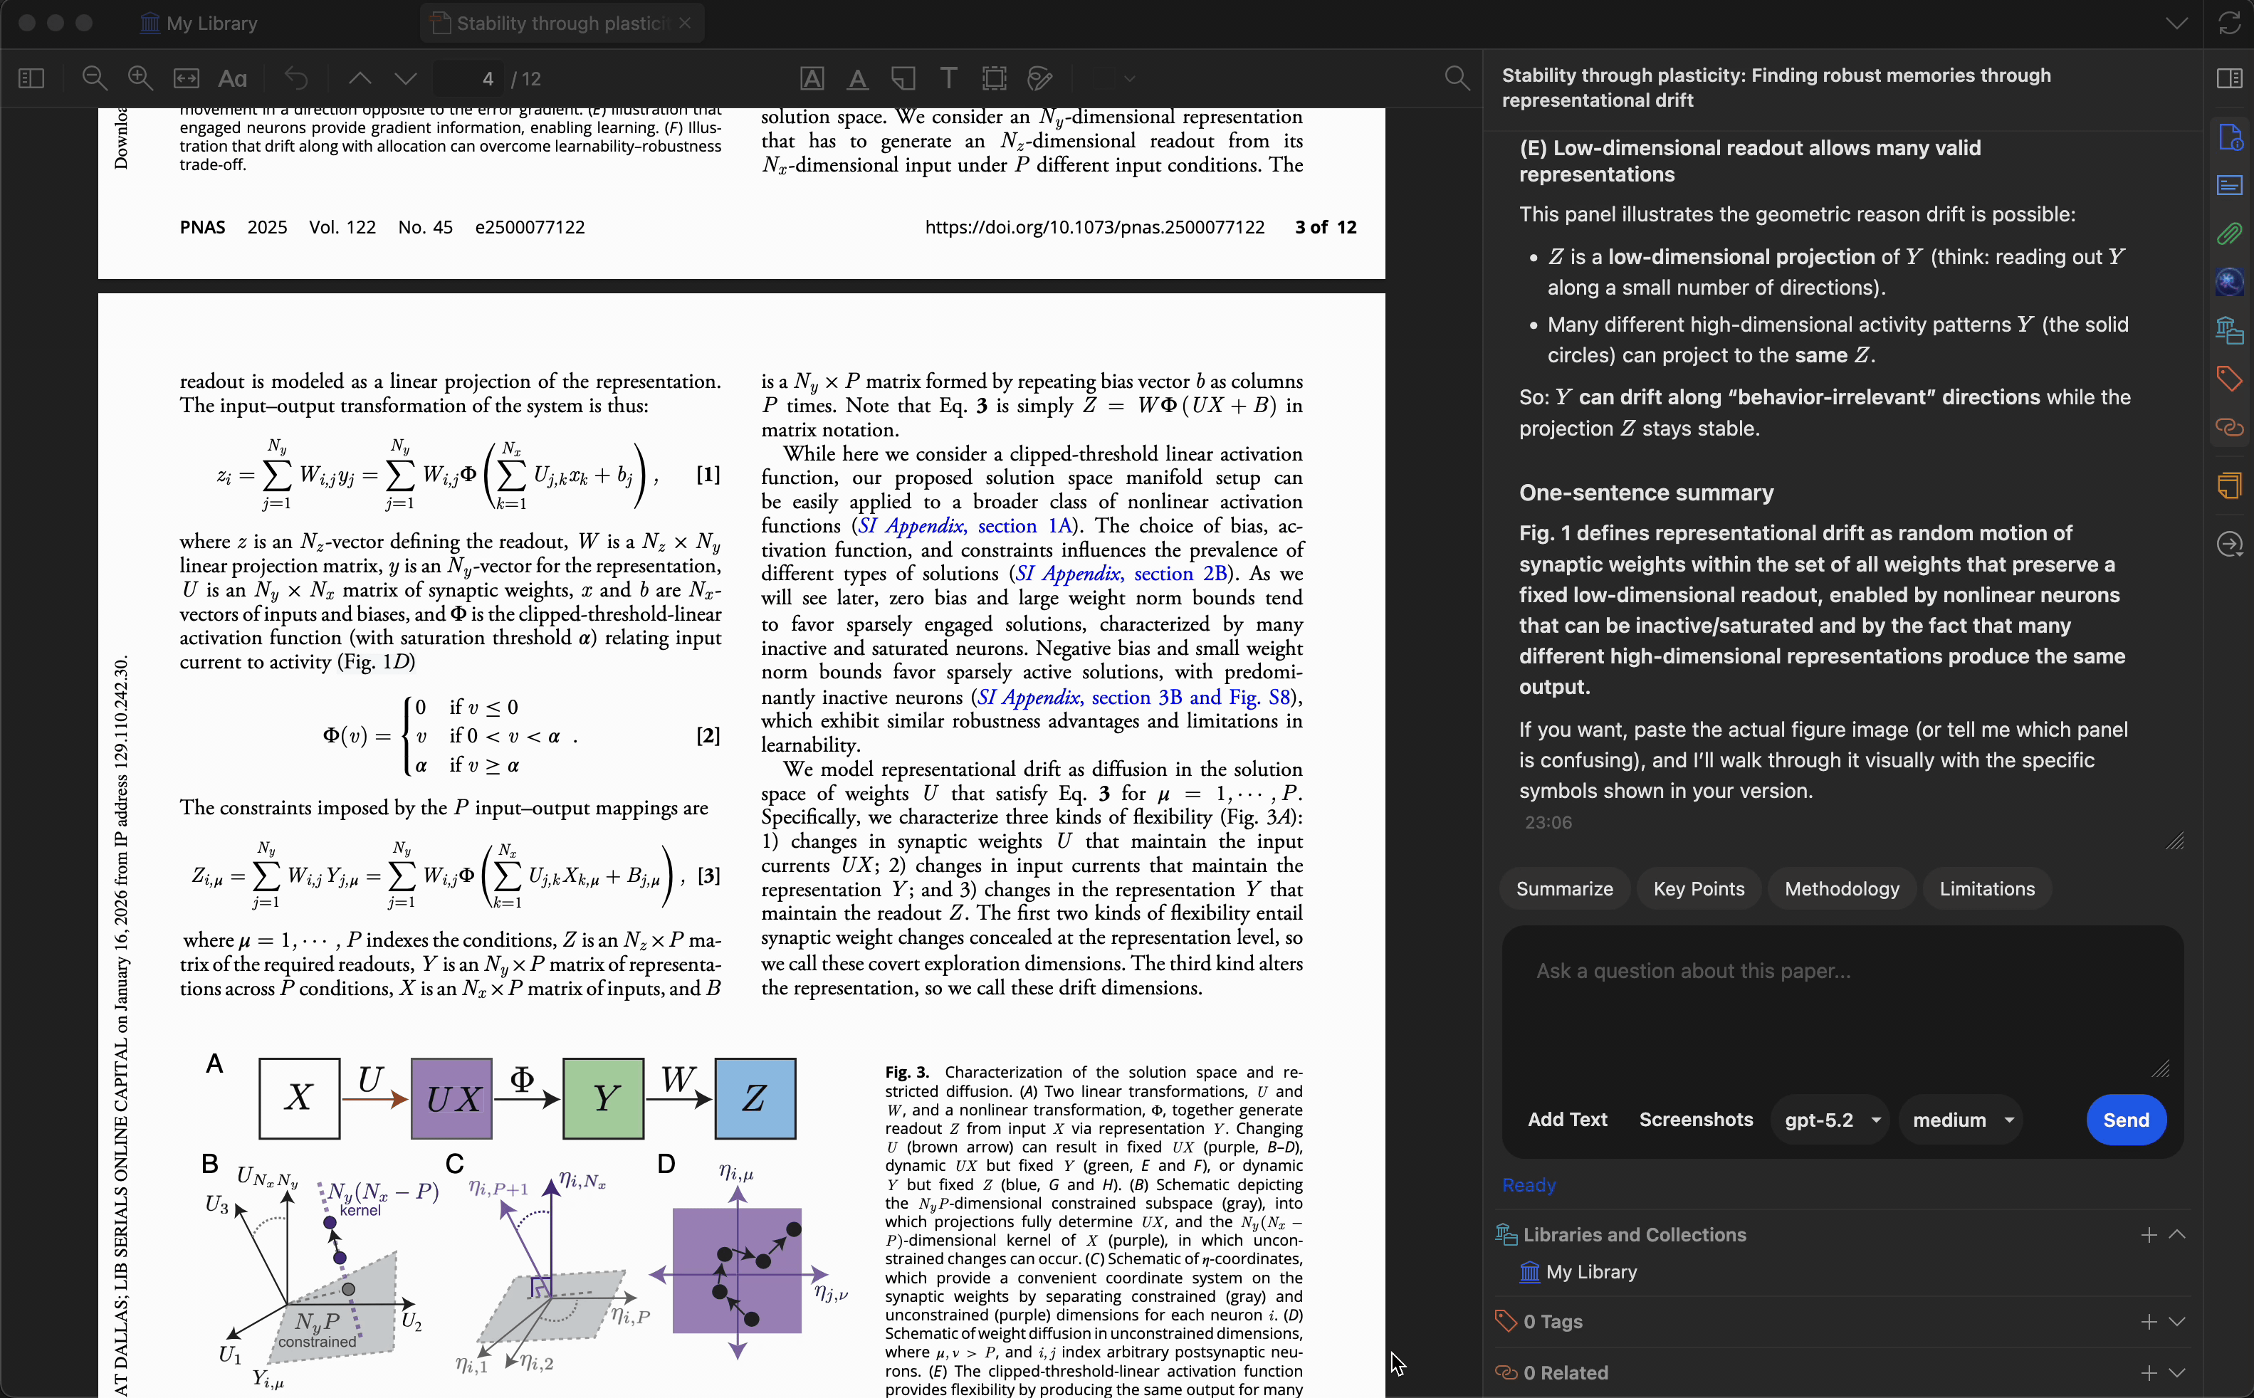The image size is (2254, 1398).
Task: Select the area selection annotation tool
Action: click(994, 78)
